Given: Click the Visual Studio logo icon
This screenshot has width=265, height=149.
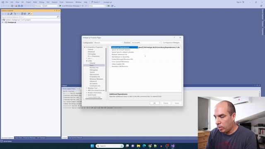Looking at the screenshot, I should (x=3, y=2).
